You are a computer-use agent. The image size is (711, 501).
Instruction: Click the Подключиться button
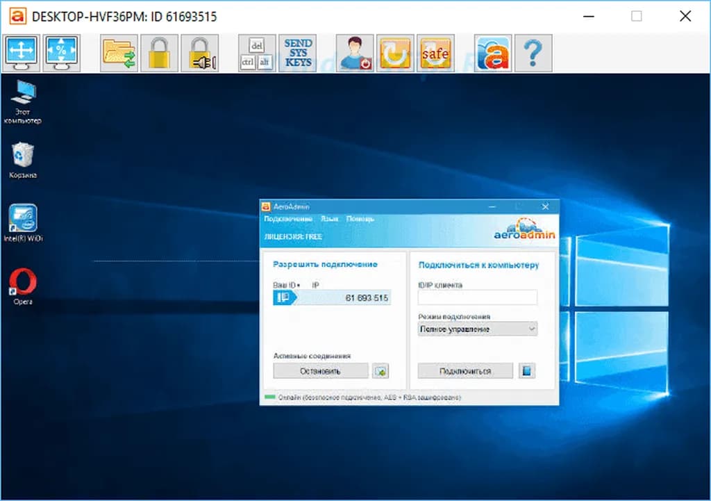point(465,371)
